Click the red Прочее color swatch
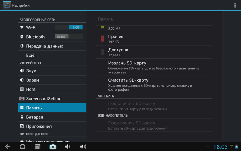The width and height of the screenshot is (241, 151). pyautogui.click(x=102, y=39)
